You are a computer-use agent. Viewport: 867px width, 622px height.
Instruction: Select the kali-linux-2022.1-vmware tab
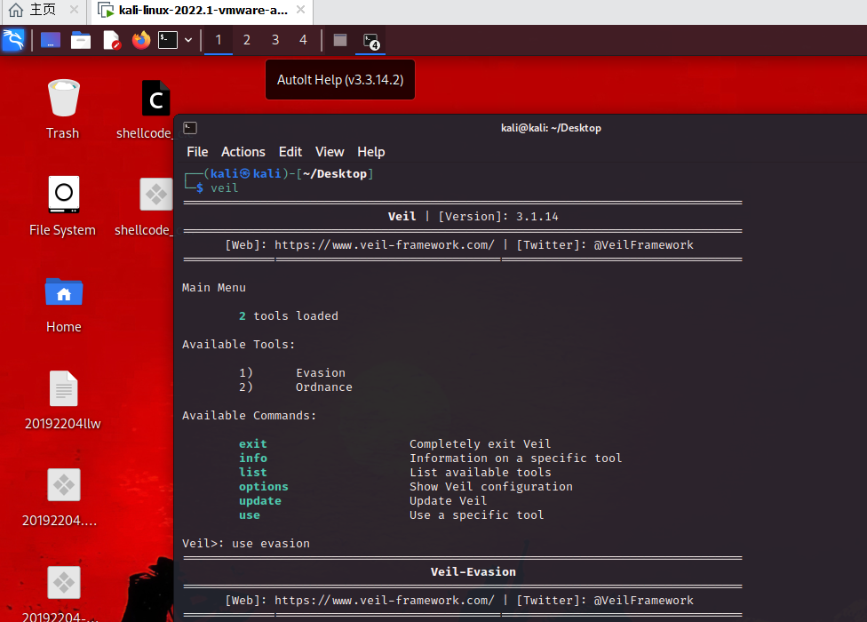203,10
